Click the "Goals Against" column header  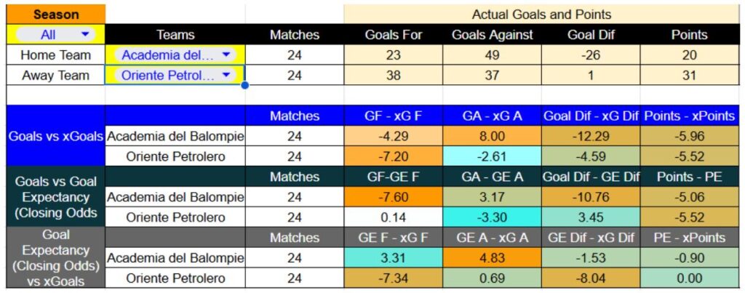click(x=492, y=34)
